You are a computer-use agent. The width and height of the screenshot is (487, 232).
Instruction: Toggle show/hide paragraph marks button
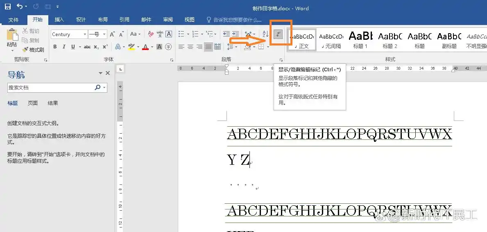[x=279, y=34]
